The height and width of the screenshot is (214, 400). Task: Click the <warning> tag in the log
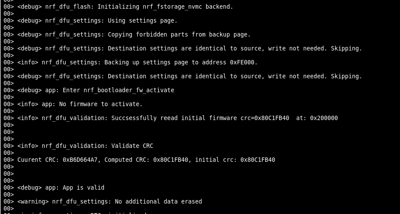[x=33, y=202]
